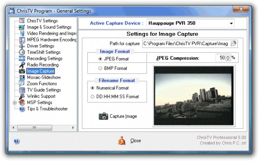
Task: Click the thumbs-up icon beside Close
Action: (122, 141)
